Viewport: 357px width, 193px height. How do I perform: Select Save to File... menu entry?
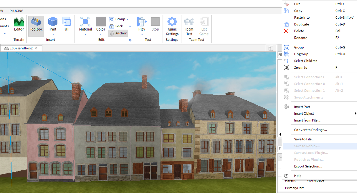point(304,139)
